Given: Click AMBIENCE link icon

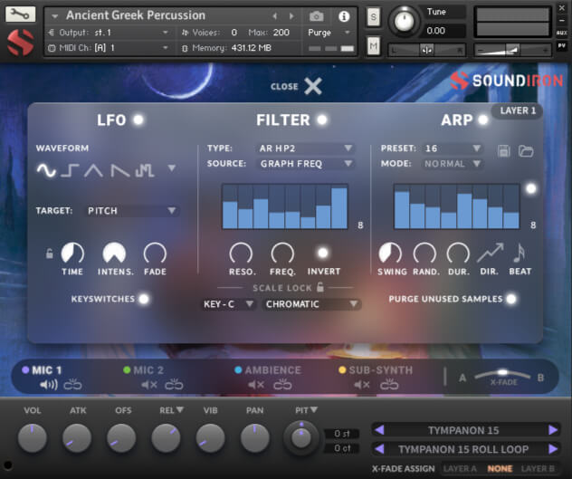Looking at the screenshot, I should (x=282, y=385).
